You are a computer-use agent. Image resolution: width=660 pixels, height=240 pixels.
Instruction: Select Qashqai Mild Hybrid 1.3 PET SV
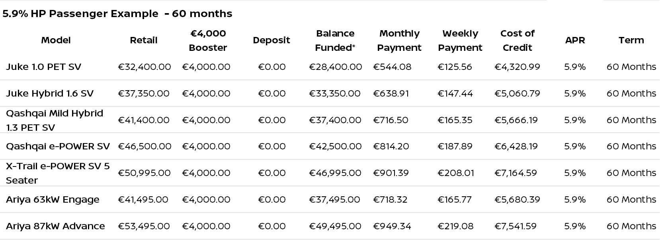click(x=55, y=120)
